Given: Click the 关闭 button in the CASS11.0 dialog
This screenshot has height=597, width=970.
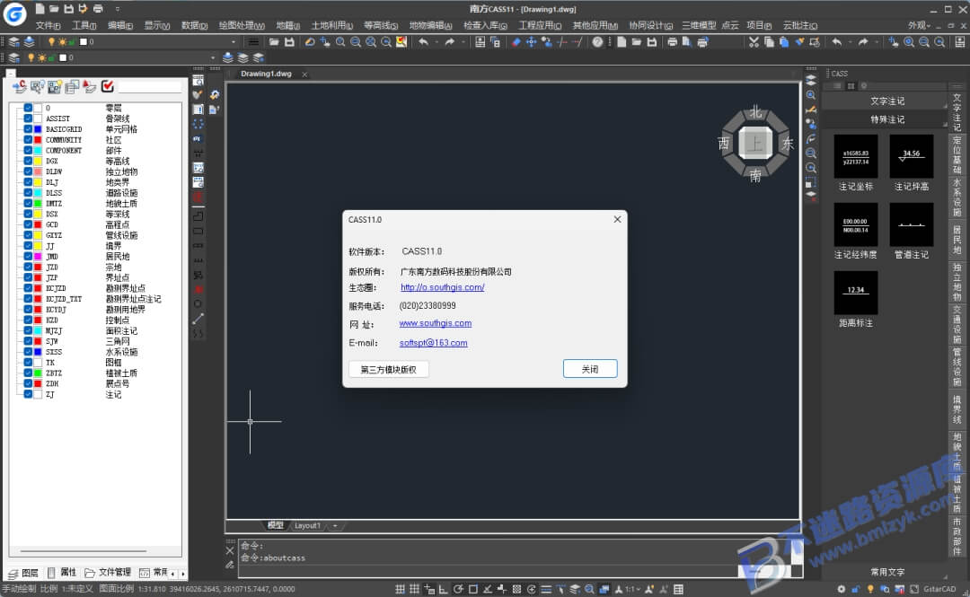Looking at the screenshot, I should point(589,369).
